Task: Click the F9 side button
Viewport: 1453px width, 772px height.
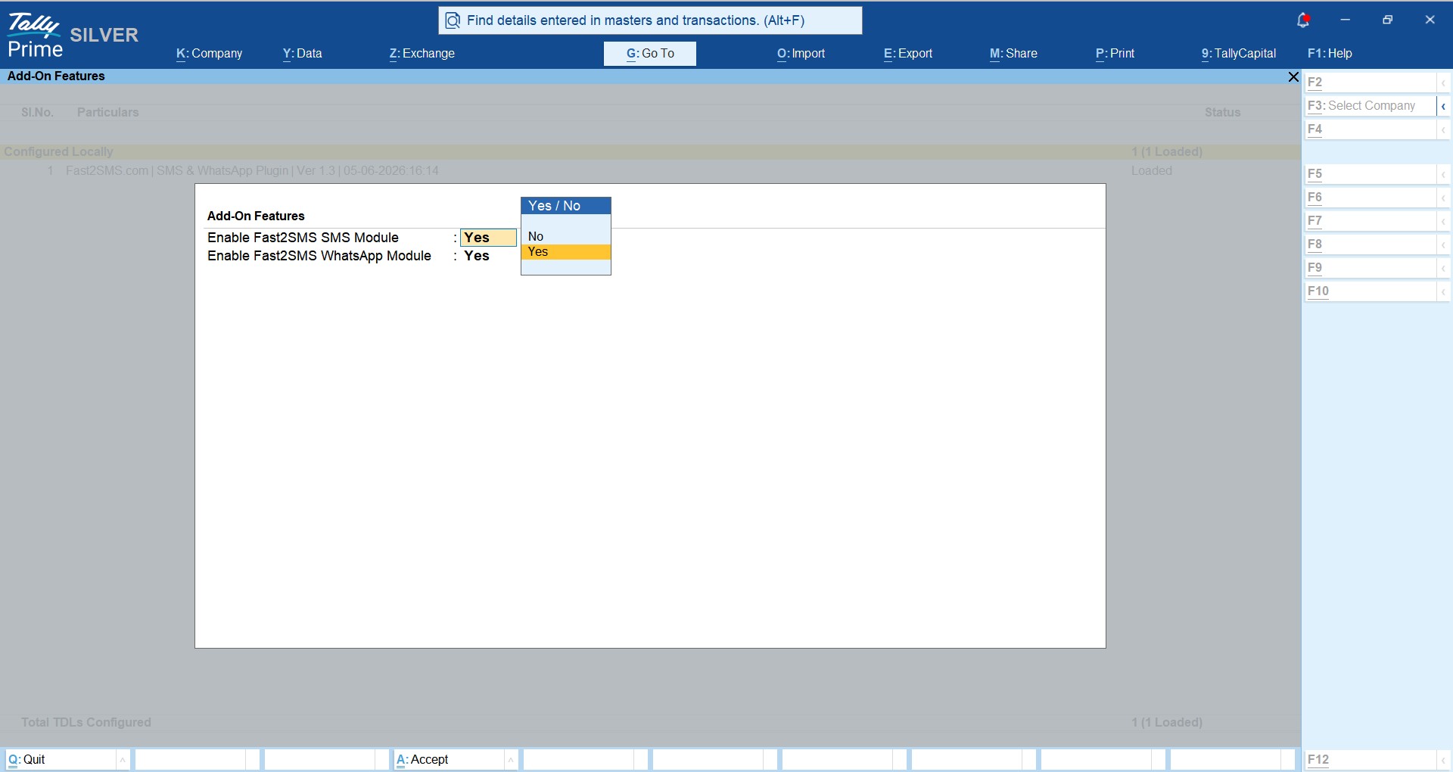Action: tap(1371, 268)
